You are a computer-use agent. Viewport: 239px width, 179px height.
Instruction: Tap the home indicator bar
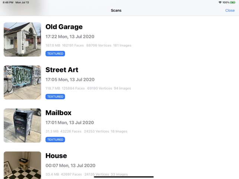tap(123, 177)
